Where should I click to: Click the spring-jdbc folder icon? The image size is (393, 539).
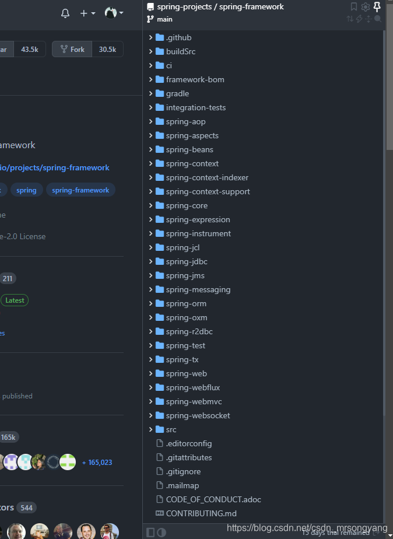coord(160,261)
